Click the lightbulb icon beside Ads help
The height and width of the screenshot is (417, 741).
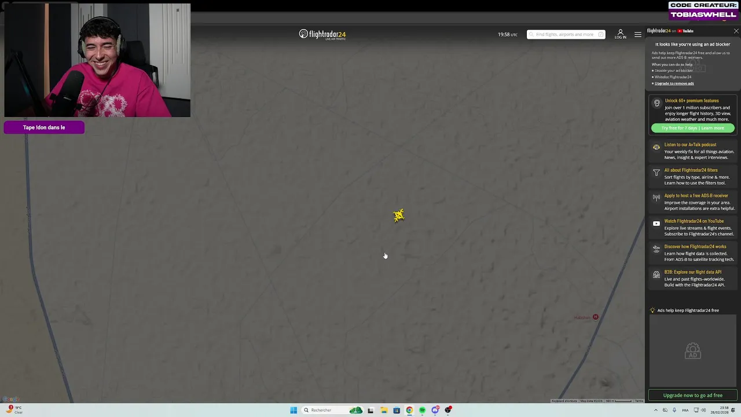click(x=652, y=310)
